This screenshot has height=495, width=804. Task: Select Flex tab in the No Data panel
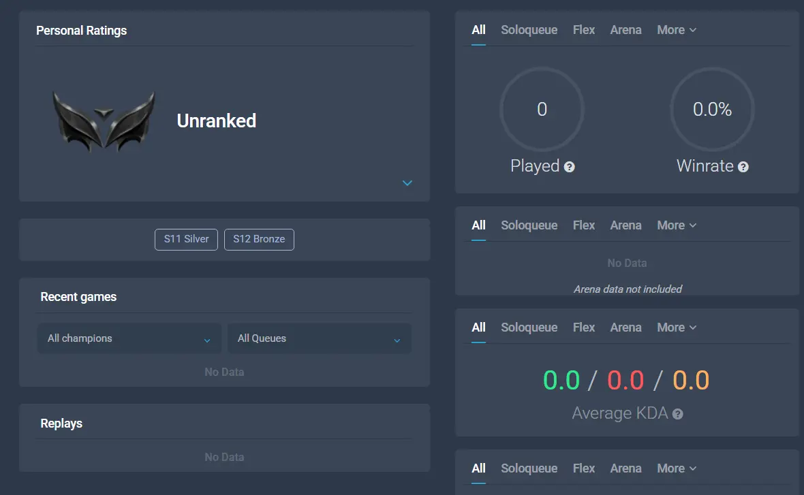tap(583, 225)
